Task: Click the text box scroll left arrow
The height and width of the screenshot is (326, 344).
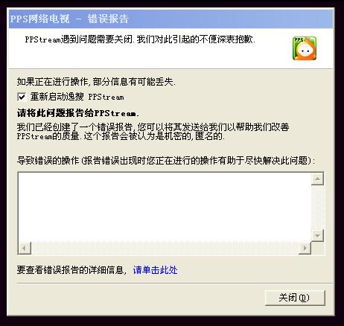Action: click(25, 248)
